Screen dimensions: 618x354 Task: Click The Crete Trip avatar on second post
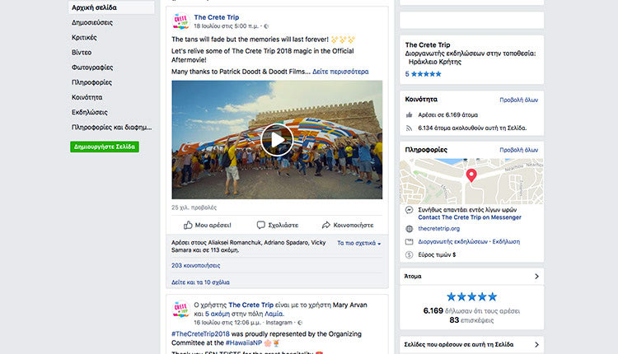click(180, 310)
